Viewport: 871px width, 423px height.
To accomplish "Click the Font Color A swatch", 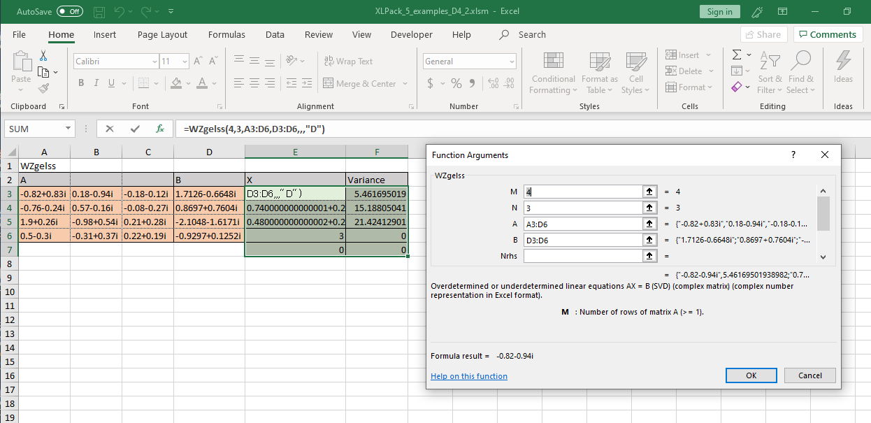I will coord(203,83).
